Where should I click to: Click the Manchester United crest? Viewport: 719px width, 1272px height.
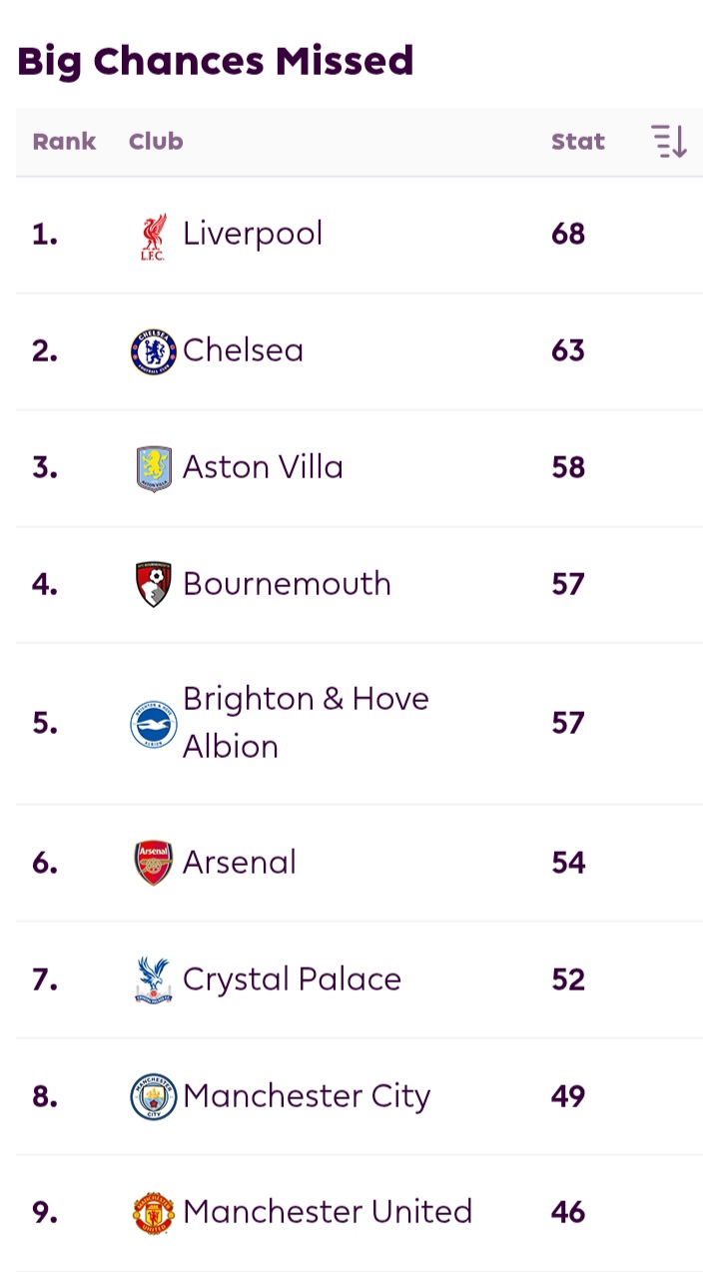154,1213
